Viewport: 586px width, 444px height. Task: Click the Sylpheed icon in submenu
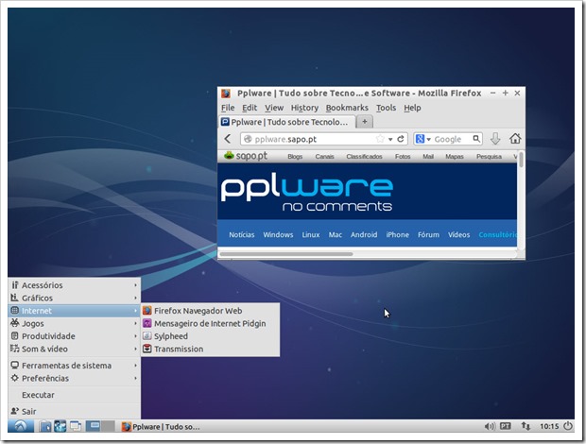pos(147,336)
